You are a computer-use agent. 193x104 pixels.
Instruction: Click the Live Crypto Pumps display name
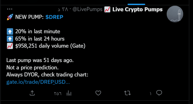(137, 9)
